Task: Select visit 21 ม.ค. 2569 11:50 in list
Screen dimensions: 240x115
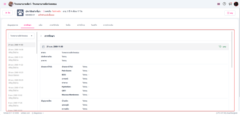Action: (x=21, y=45)
